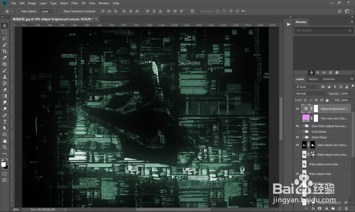This screenshot has height=212, width=355.
Task: Select the Horizontal Type tool
Action: click(5, 122)
